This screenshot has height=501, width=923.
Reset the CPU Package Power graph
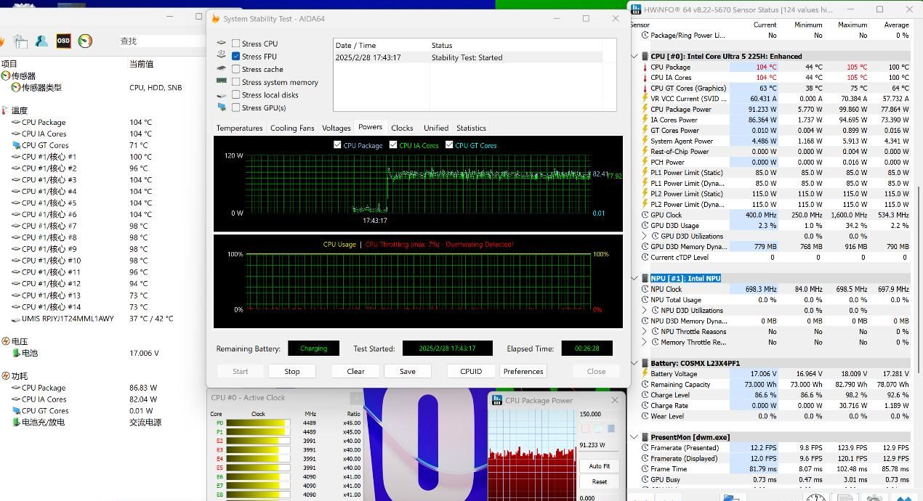coord(600,481)
